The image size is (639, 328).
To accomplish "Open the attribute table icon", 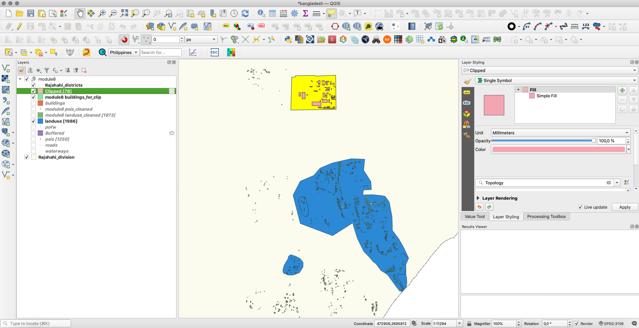I will 272,13.
